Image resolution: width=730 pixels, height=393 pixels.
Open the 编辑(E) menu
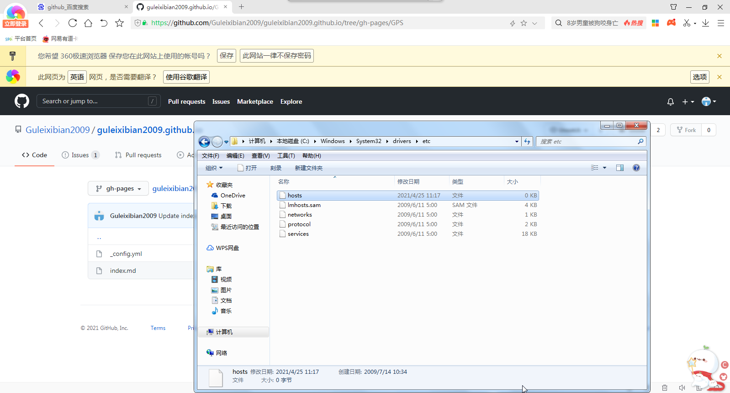tap(235, 156)
